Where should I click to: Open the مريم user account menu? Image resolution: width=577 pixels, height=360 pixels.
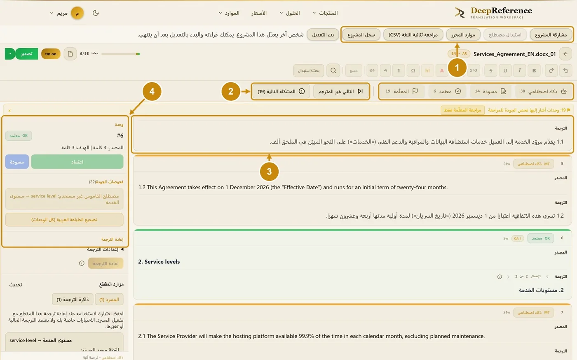[x=66, y=13]
